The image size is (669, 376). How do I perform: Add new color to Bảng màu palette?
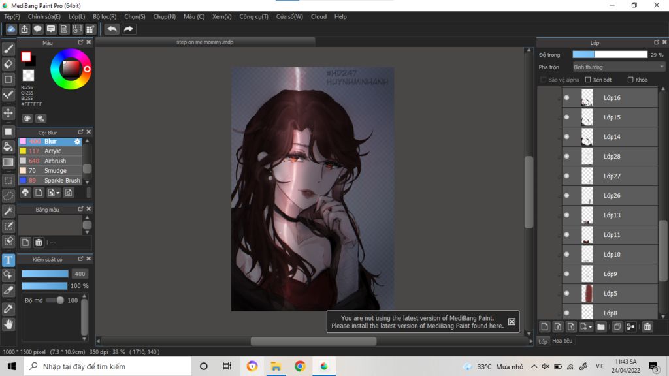tap(25, 243)
